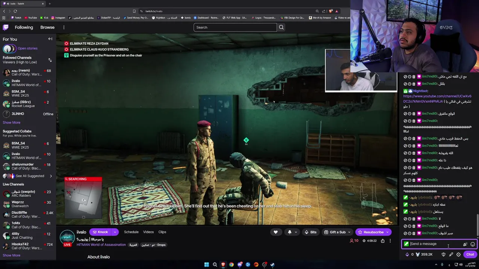479x269 pixels.
Task: Switch to the Schedule tab
Action: [x=131, y=232]
